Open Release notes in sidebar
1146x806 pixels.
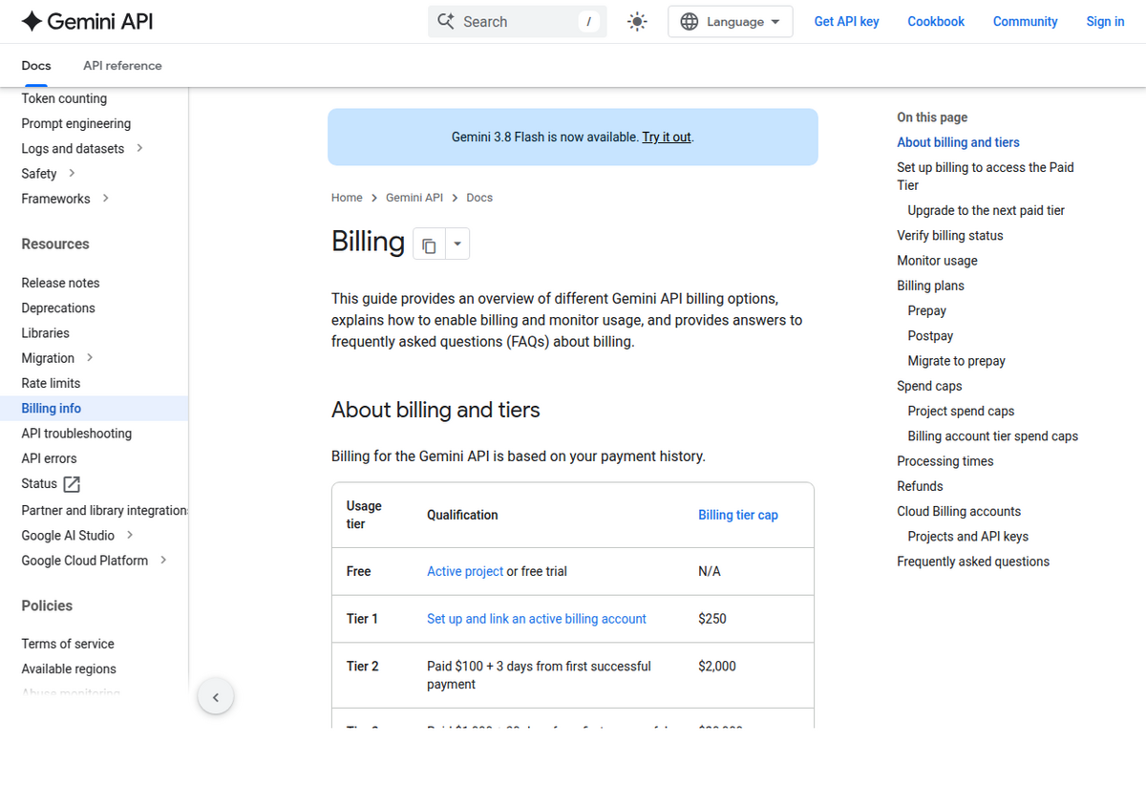tap(60, 283)
